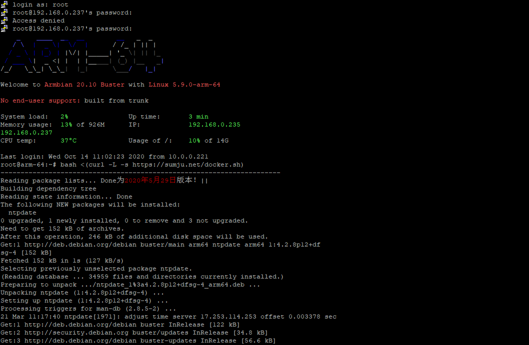Click the indented "ntpdate" package name under NEW packages
Image resolution: width=529 pixels, height=345 pixels.
22,212
